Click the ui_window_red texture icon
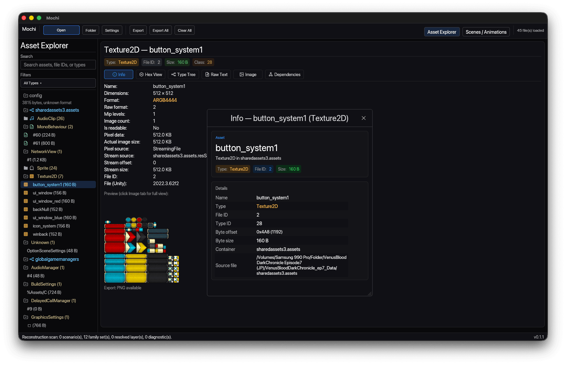 point(26,201)
